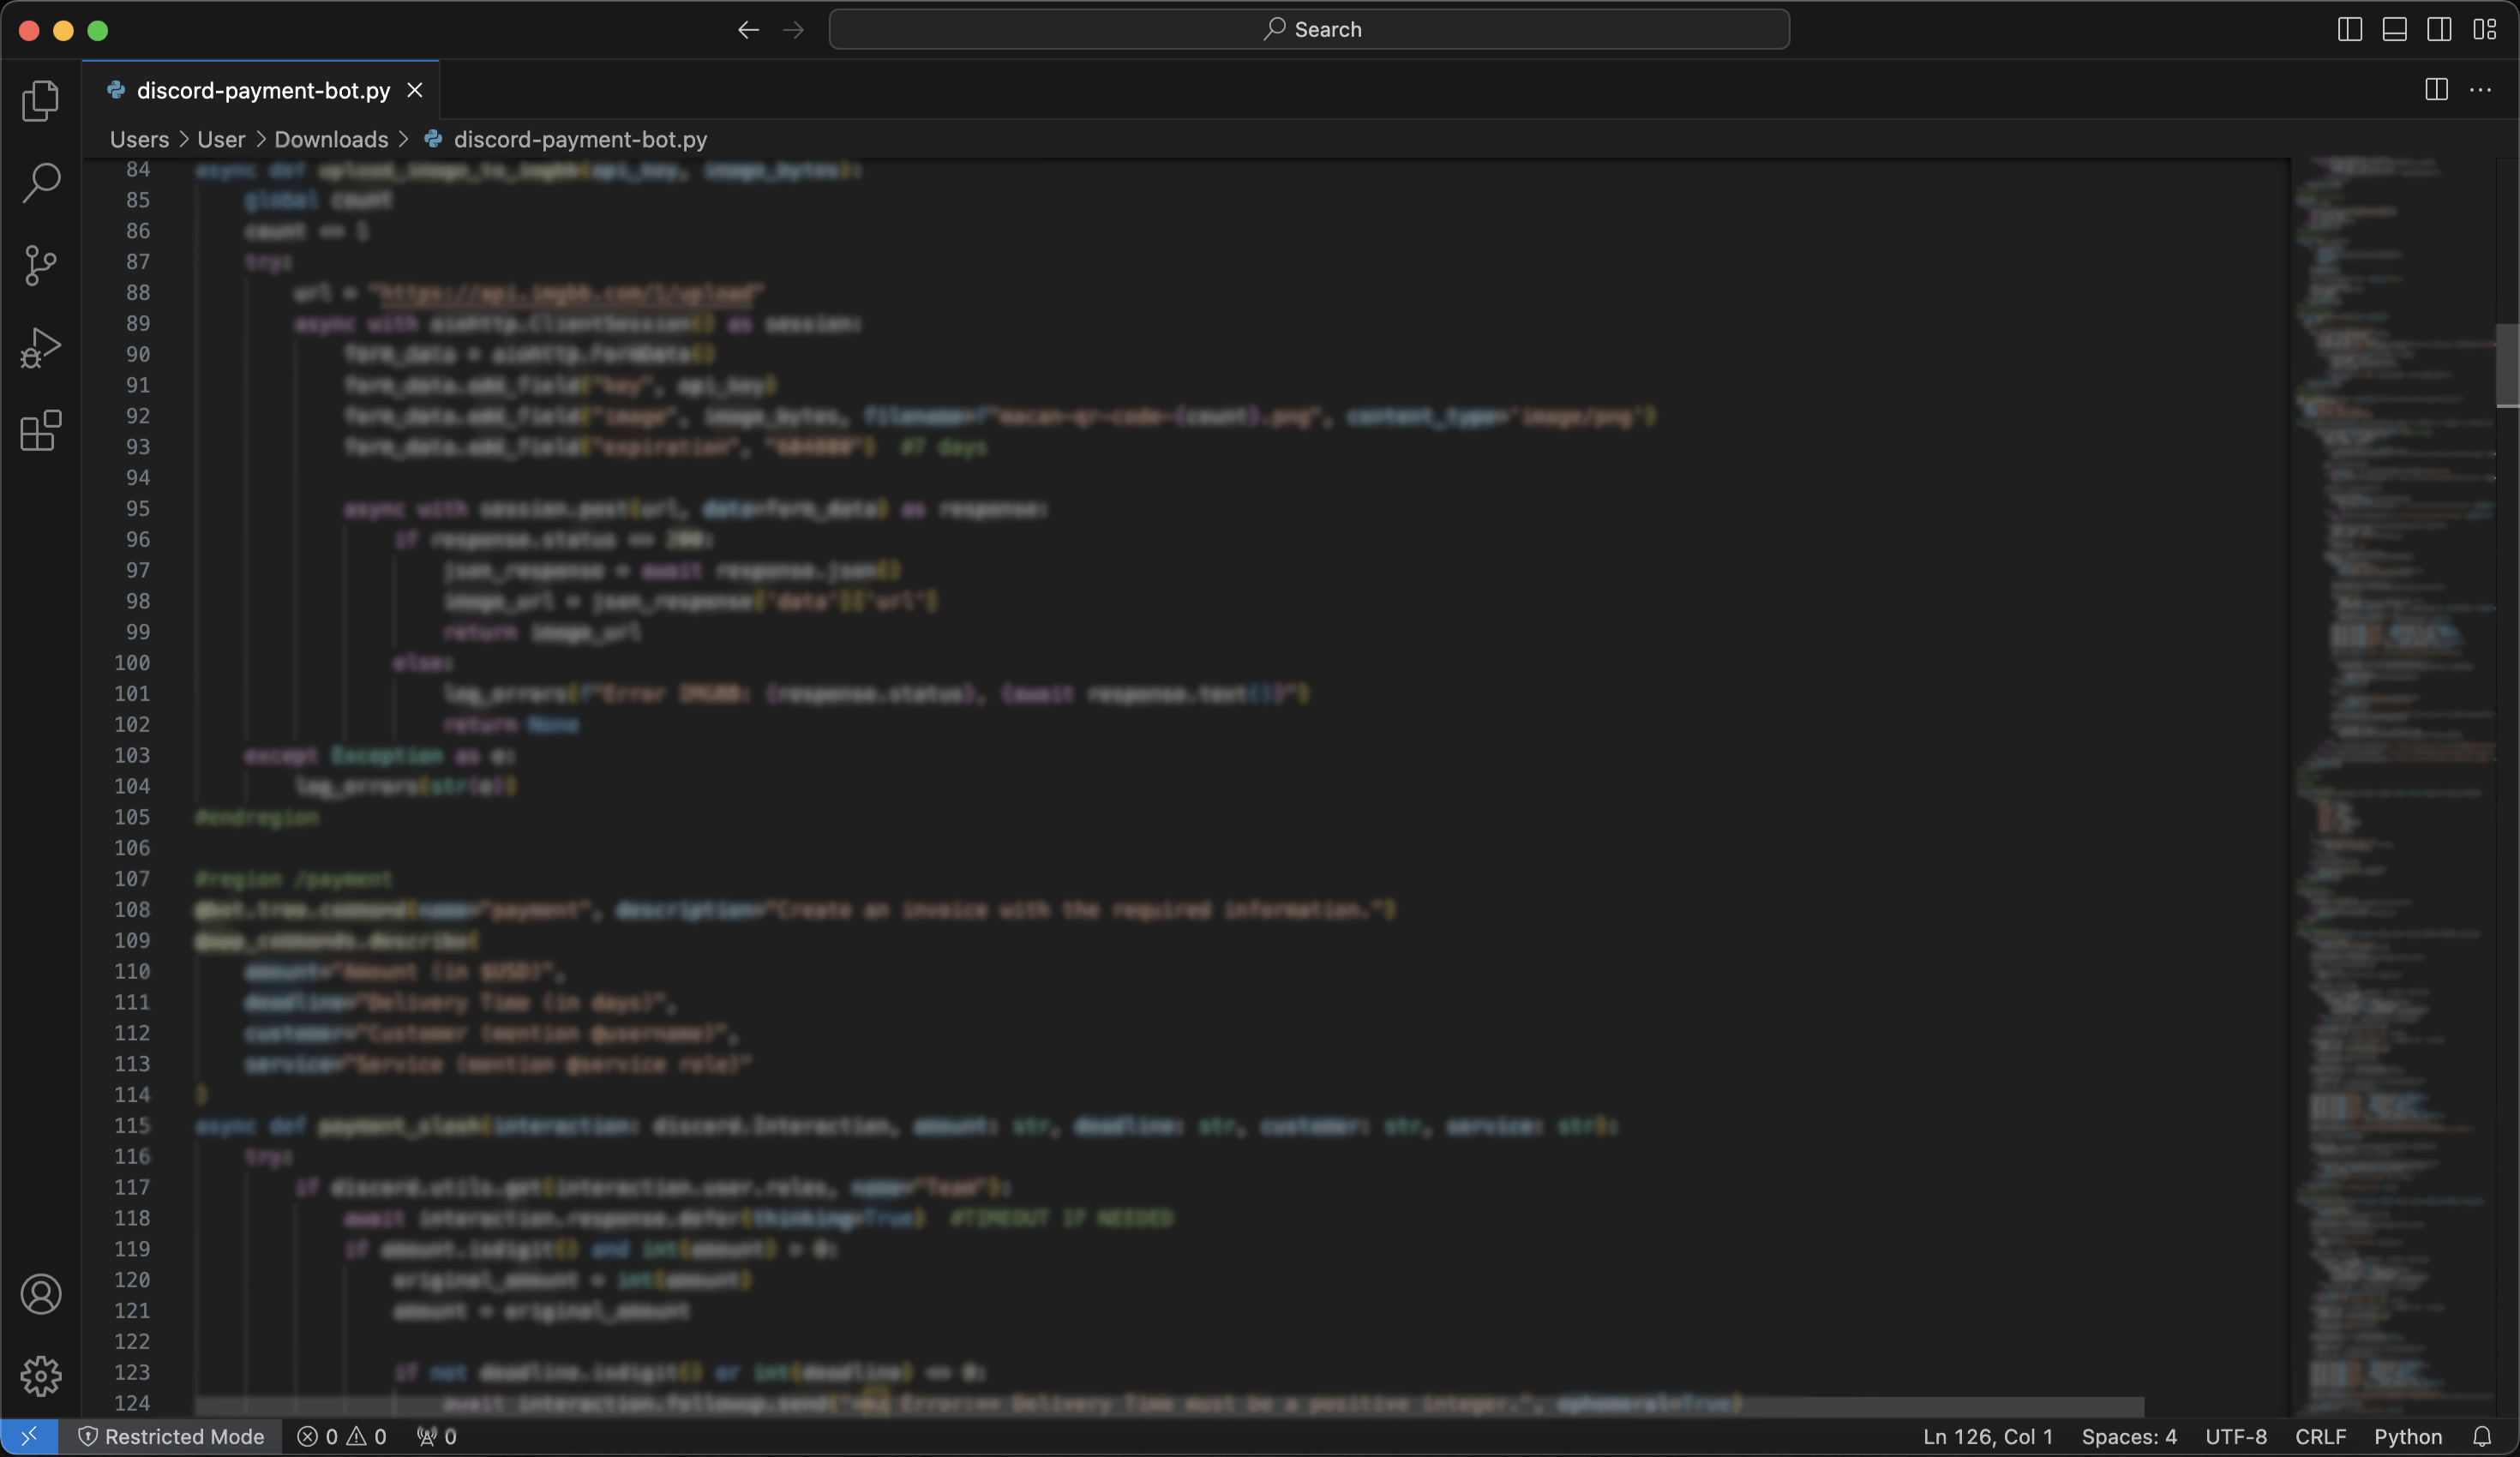Open the remote window button

coord(29,1436)
